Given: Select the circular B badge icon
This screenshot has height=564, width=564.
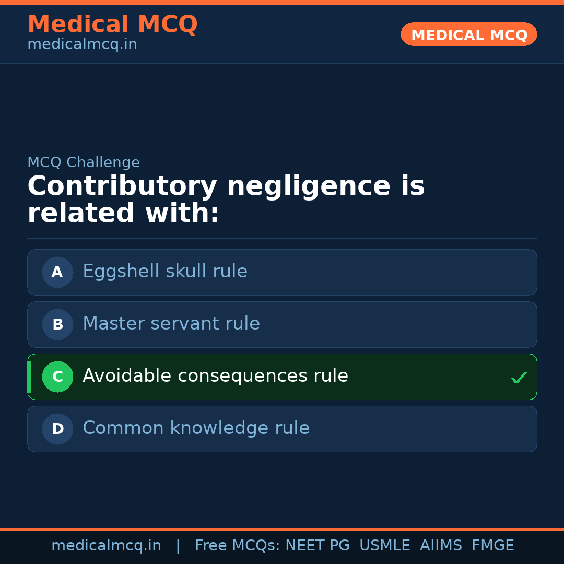Looking at the screenshot, I should [x=57, y=324].
